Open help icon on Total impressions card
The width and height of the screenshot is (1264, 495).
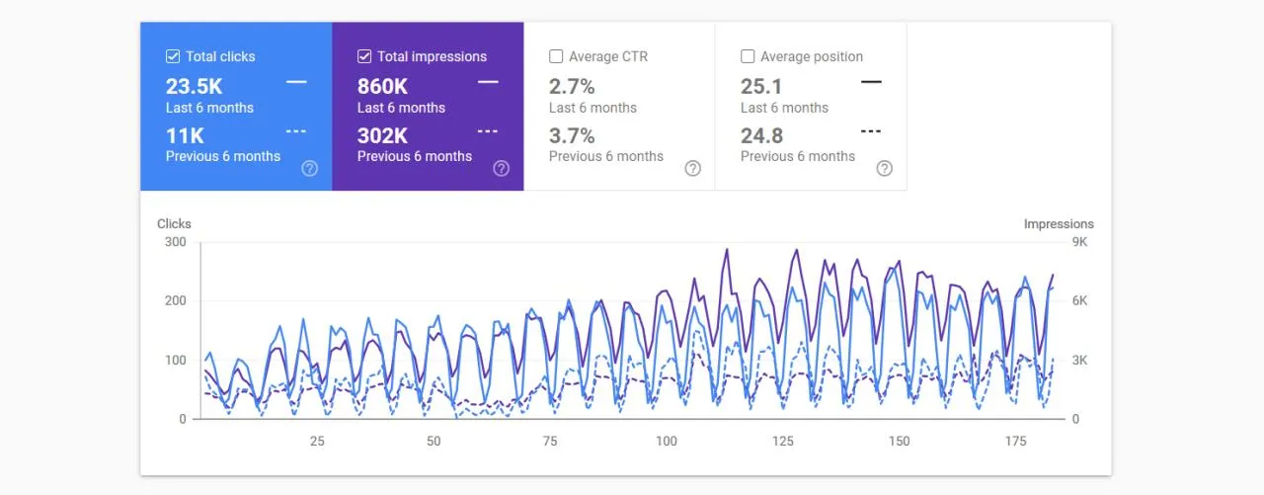[501, 168]
